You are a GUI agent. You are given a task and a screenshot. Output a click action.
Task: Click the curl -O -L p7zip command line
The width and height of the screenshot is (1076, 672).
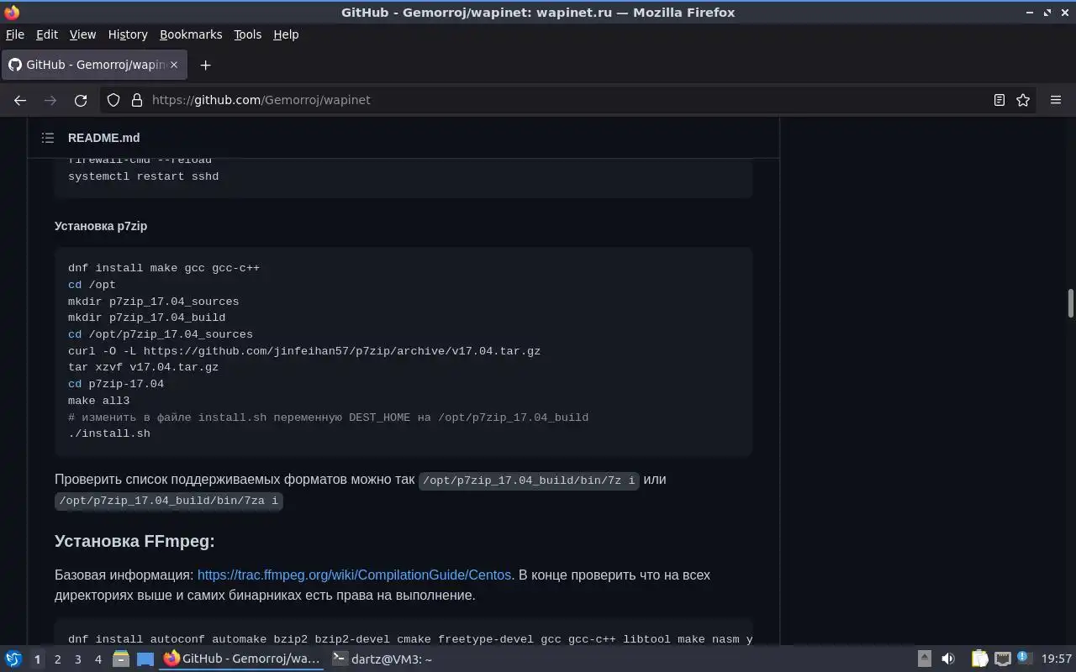point(304,351)
